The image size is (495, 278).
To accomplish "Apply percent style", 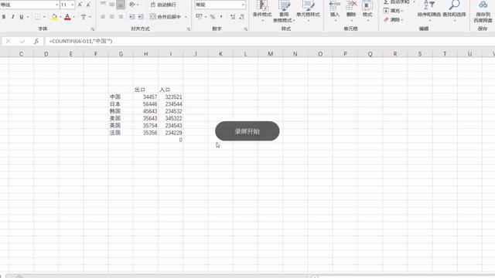I will pos(213,17).
